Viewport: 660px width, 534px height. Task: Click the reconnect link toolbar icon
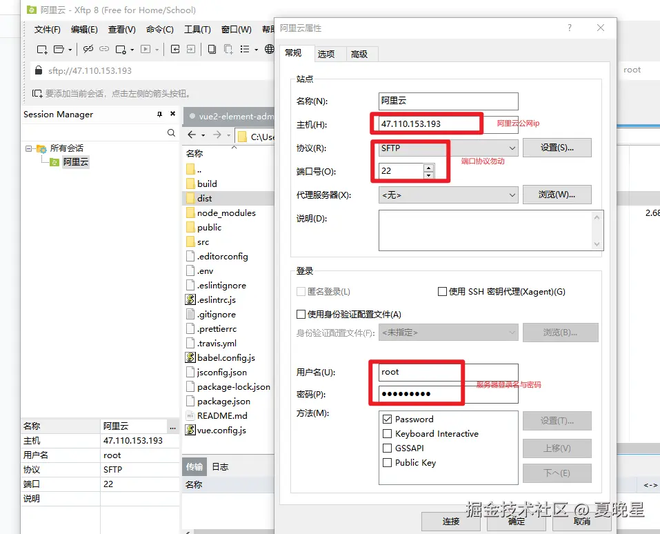point(104,49)
